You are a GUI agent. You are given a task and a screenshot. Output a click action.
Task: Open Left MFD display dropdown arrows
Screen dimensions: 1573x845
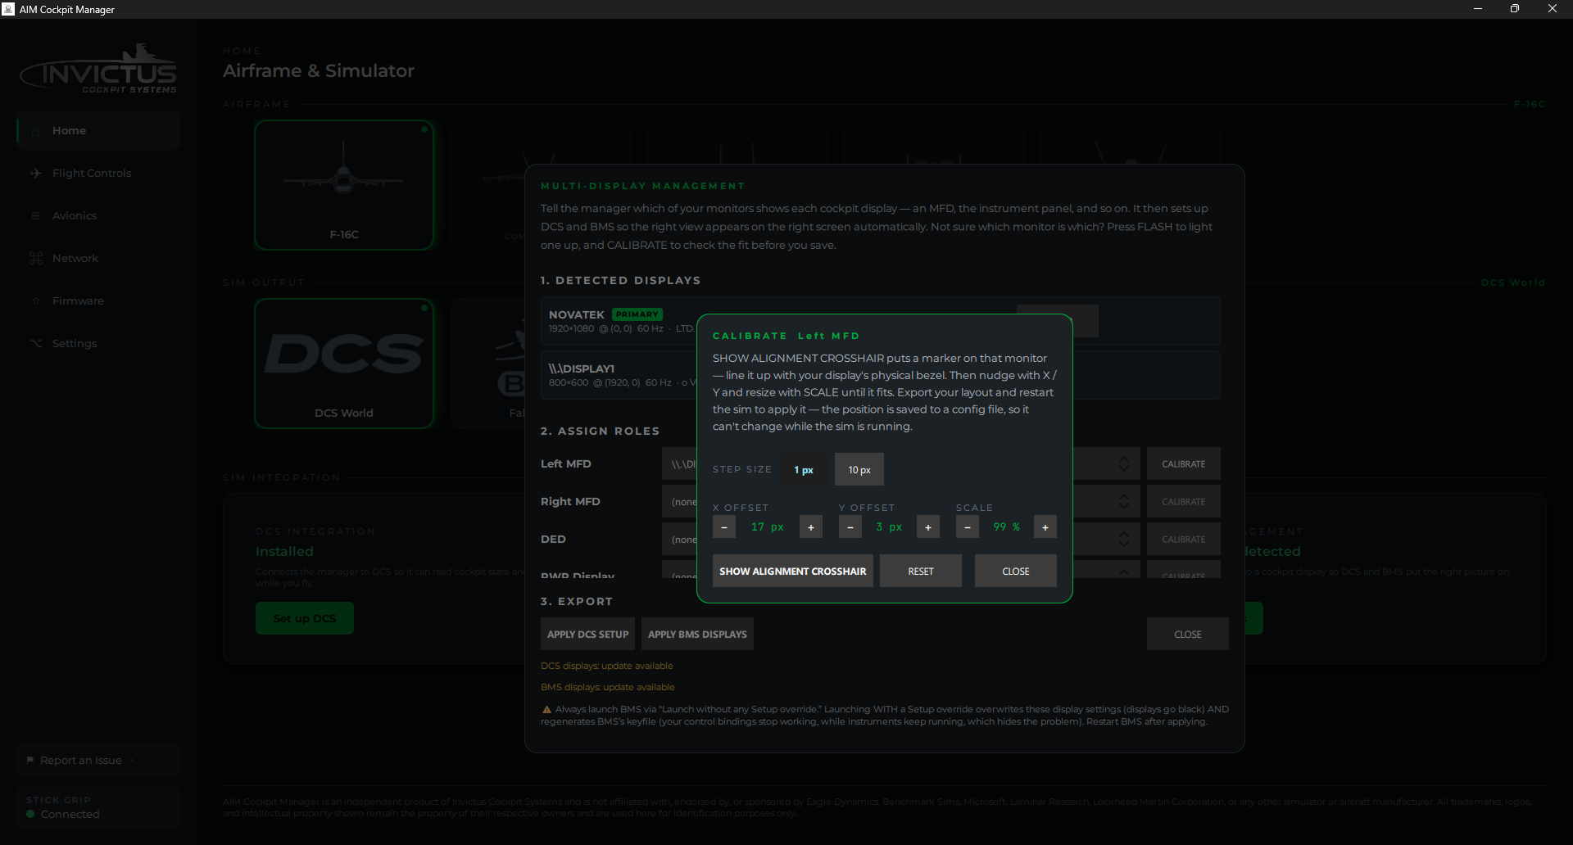click(1124, 463)
